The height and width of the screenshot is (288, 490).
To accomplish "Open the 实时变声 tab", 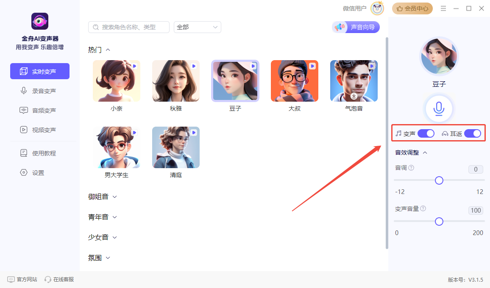I will coord(40,71).
